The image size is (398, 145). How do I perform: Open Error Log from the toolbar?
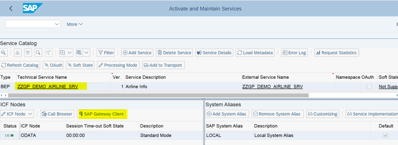click(x=294, y=53)
